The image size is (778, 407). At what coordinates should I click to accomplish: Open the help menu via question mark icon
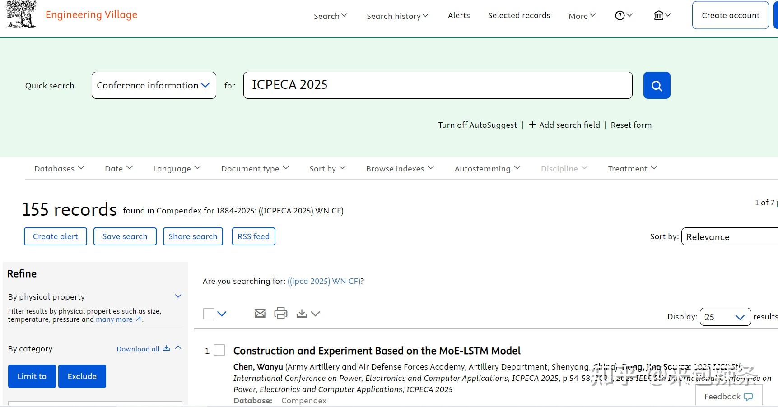[619, 15]
